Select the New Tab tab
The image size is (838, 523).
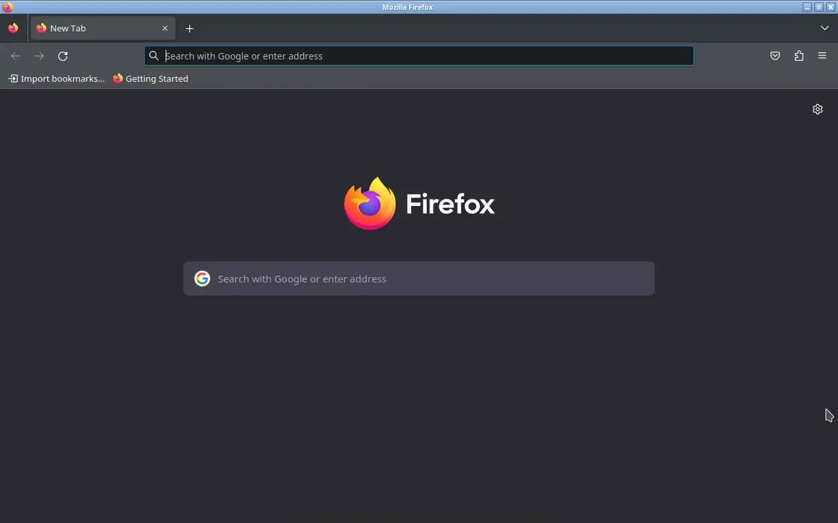pyautogui.click(x=103, y=28)
